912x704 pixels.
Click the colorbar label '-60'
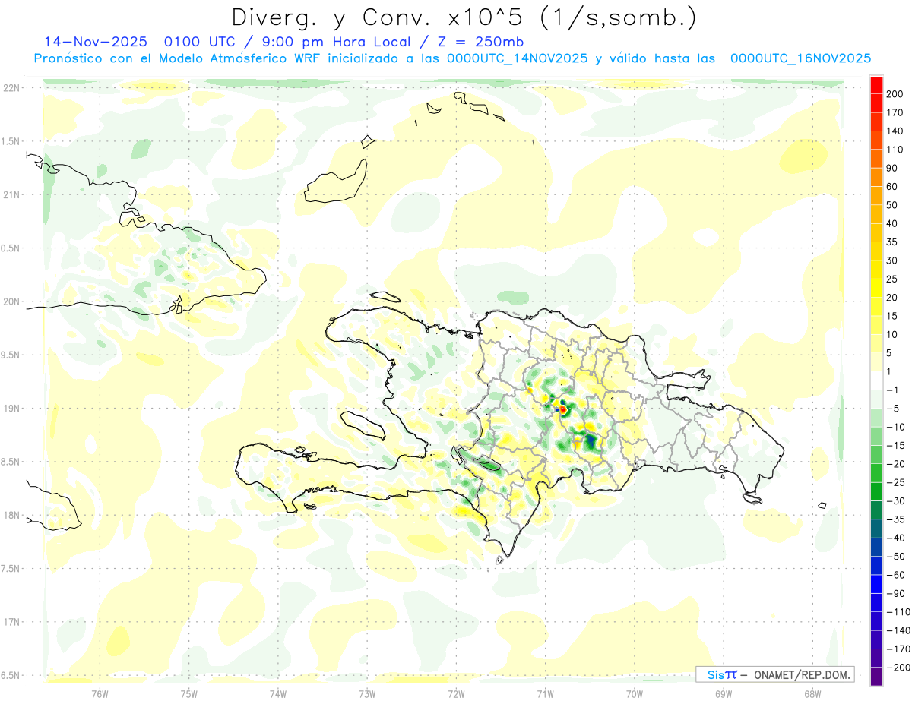895,575
